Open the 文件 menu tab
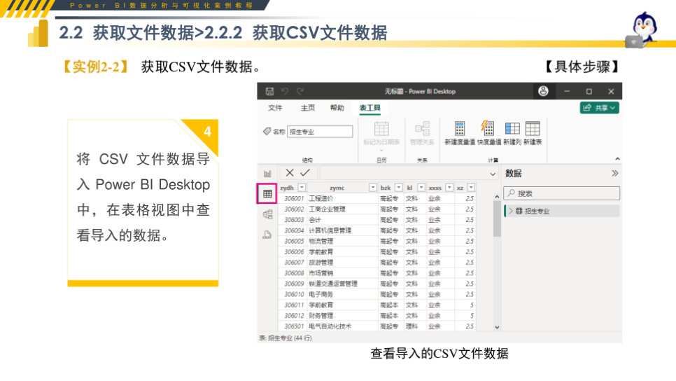Screen dimensions: 676x381 pos(275,108)
